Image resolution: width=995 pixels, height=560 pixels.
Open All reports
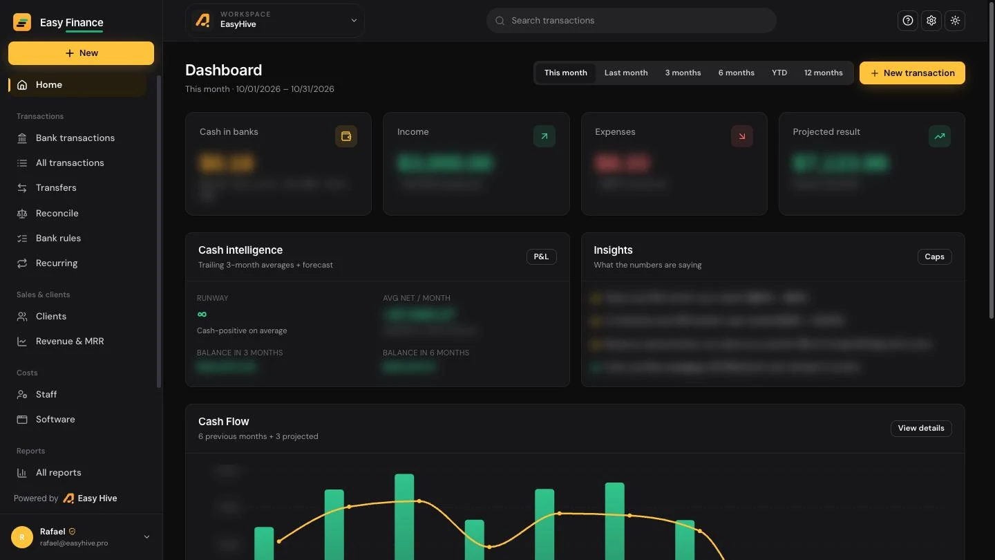pos(77,473)
